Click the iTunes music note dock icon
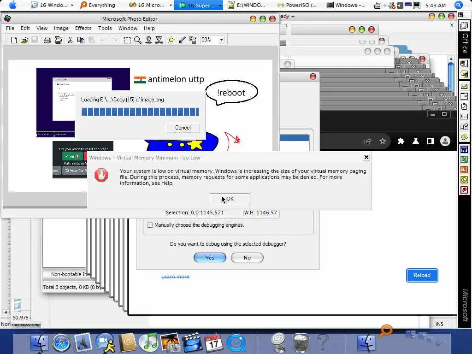This screenshot has height=354, width=472. [x=148, y=342]
